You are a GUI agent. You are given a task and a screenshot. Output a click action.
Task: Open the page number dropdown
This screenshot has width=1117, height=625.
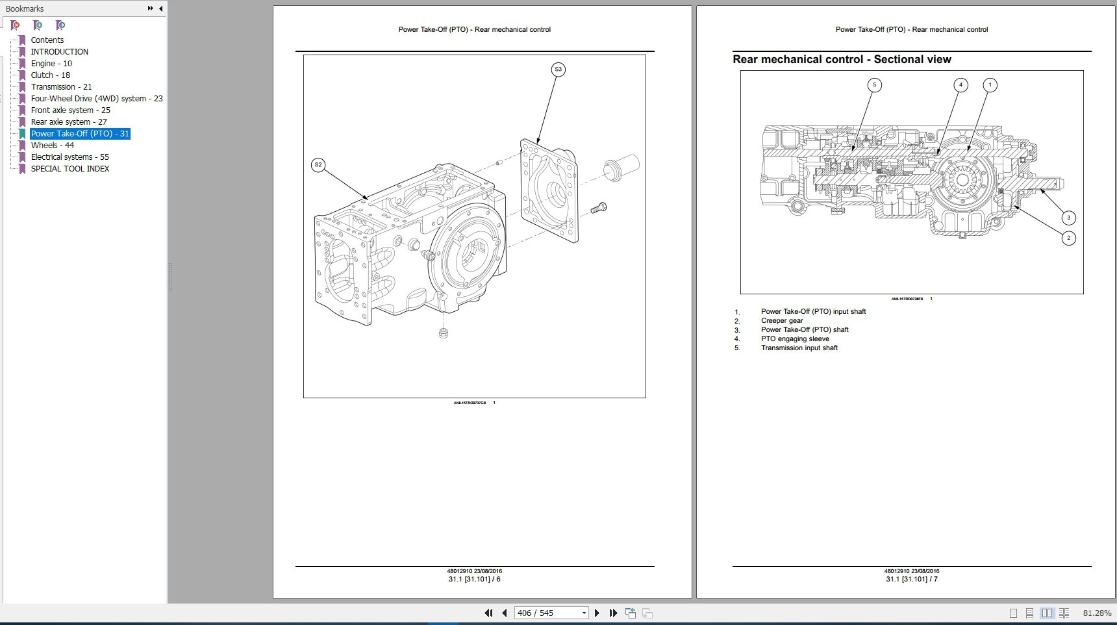[x=583, y=613]
